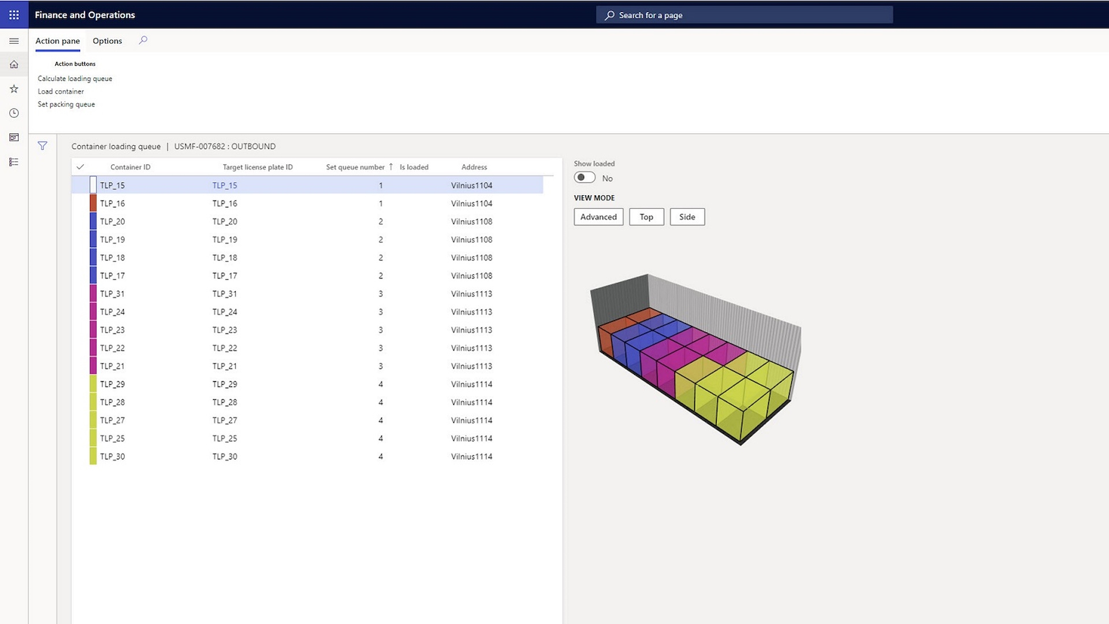The height and width of the screenshot is (624, 1109).
Task: Expand the hamburger navigation menu
Action: tap(14, 41)
